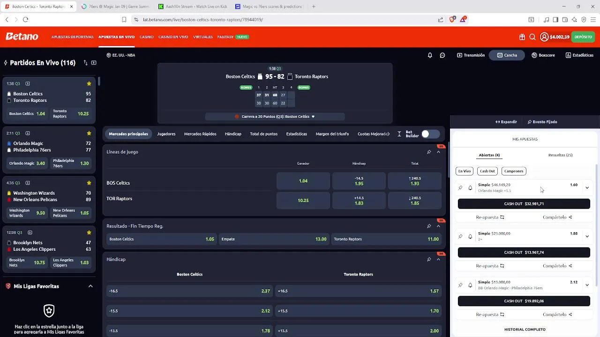The width and height of the screenshot is (600, 337).
Task: Open the Boxscore view
Action: point(543,55)
